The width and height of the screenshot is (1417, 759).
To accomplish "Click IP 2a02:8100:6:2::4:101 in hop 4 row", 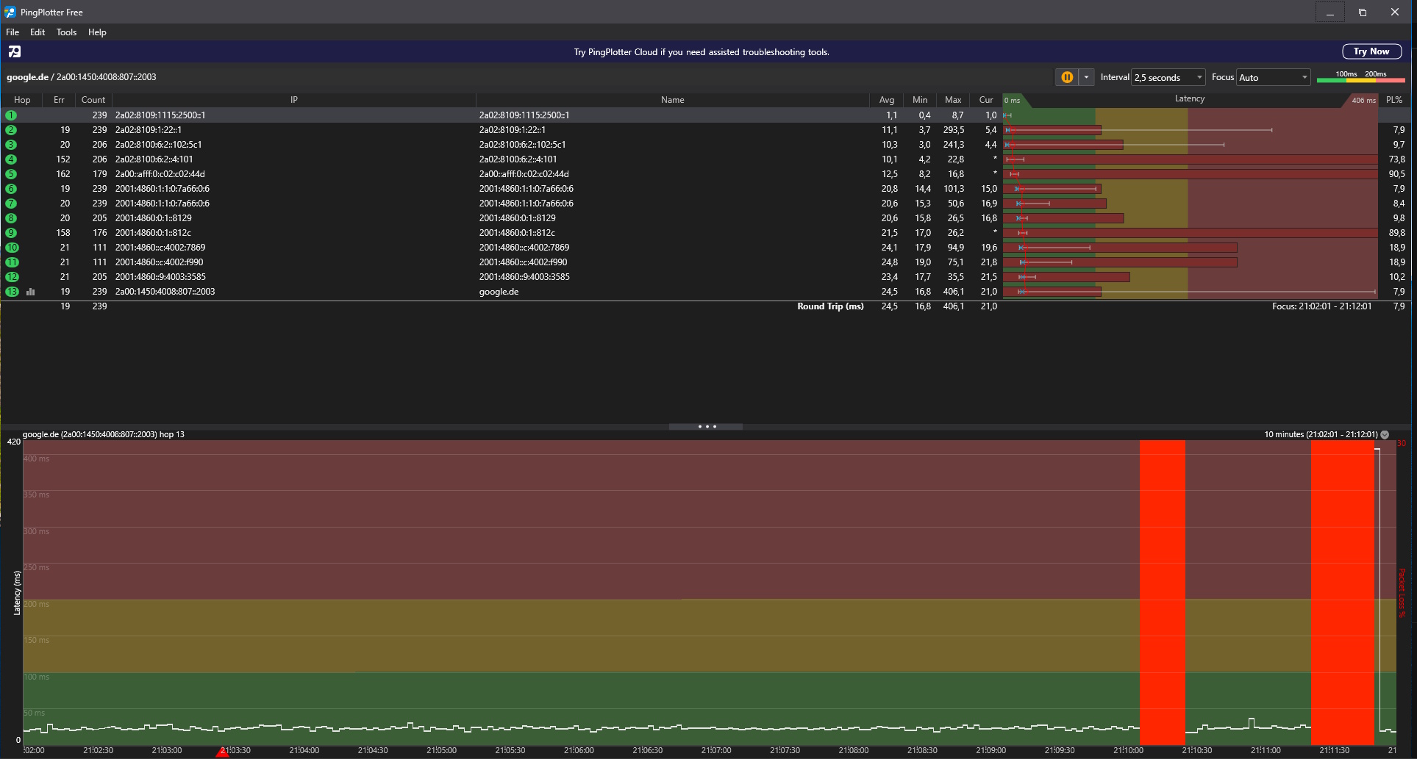I will point(154,159).
